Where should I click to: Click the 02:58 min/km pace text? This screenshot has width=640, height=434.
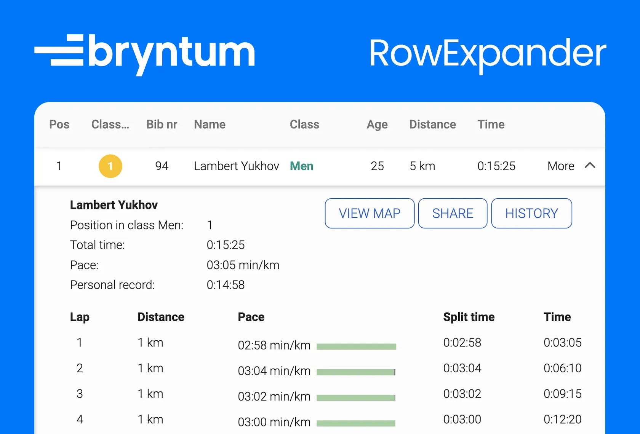coord(274,345)
